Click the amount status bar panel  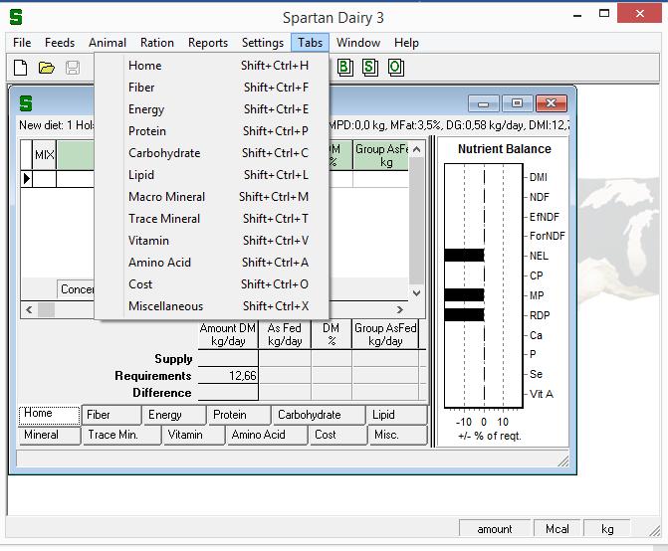(x=494, y=528)
